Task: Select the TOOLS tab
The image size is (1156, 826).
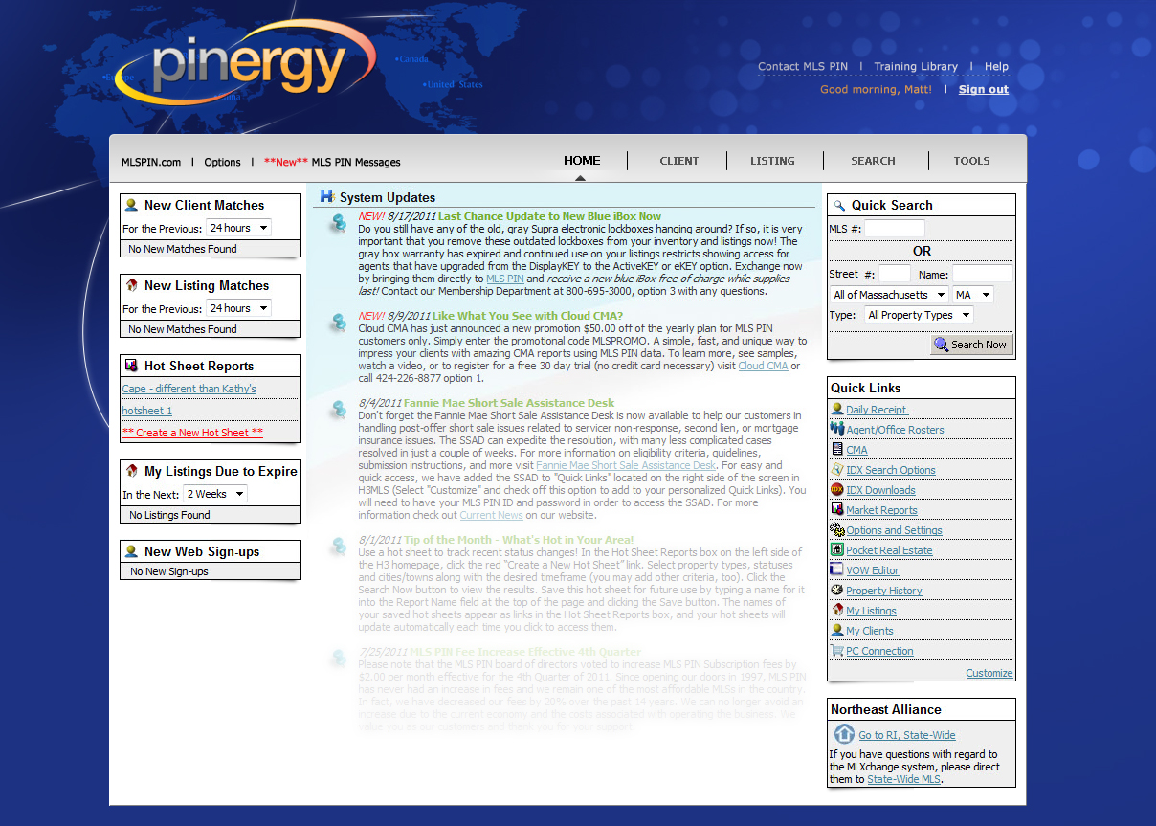Action: click(971, 161)
